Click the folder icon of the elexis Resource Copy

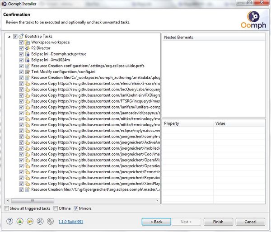click(27, 83)
